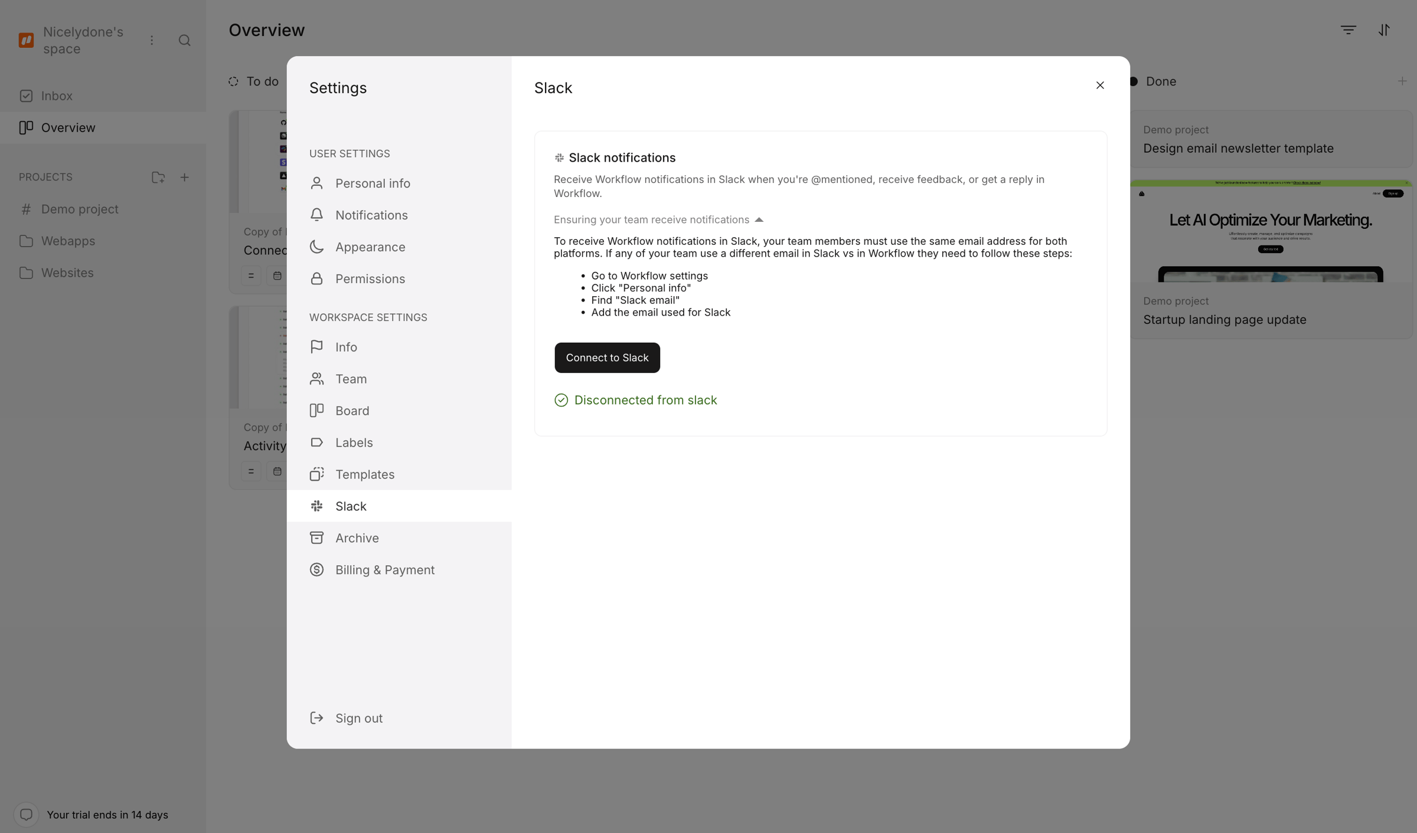Click the Disconnected from slack status text

click(645, 401)
